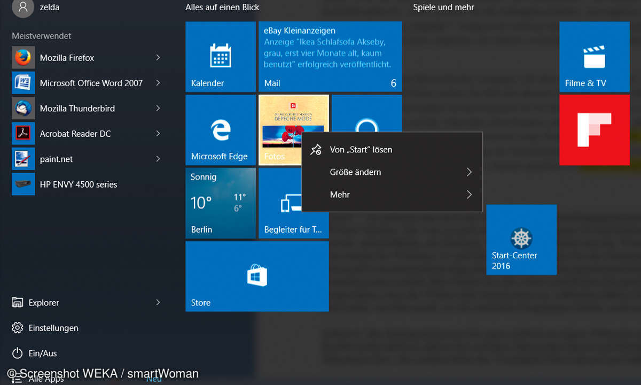The width and height of the screenshot is (641, 385).
Task: Open the Store tile
Action: point(257,276)
